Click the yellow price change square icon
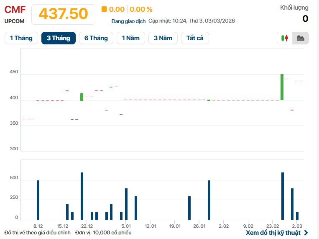This screenshot has height=239, width=319. click(104, 9)
